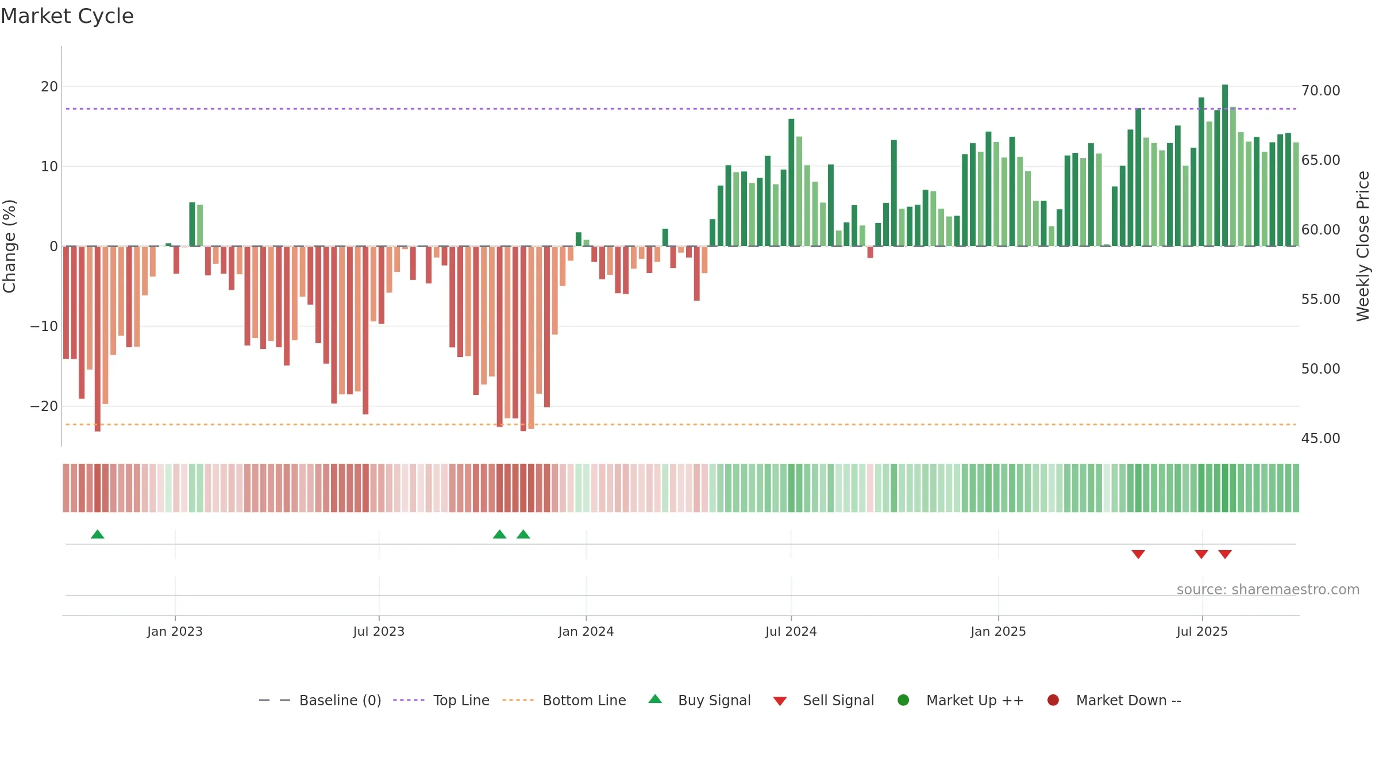
Task: Click the Weekly Close Price axis title
Action: 1363,246
